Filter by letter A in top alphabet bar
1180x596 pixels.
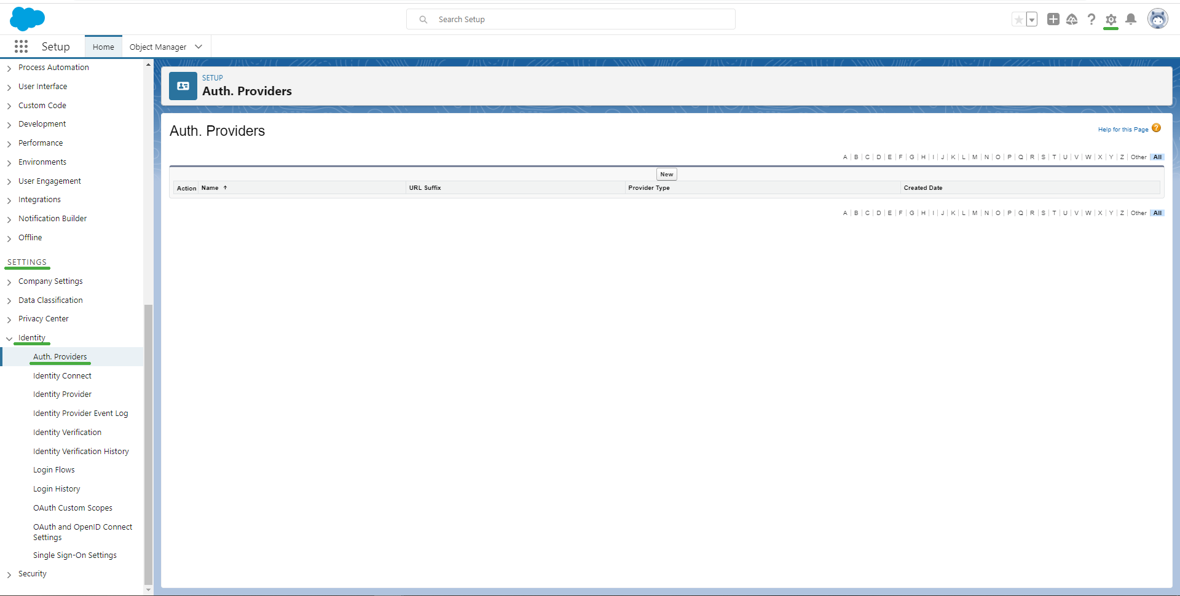click(x=845, y=157)
